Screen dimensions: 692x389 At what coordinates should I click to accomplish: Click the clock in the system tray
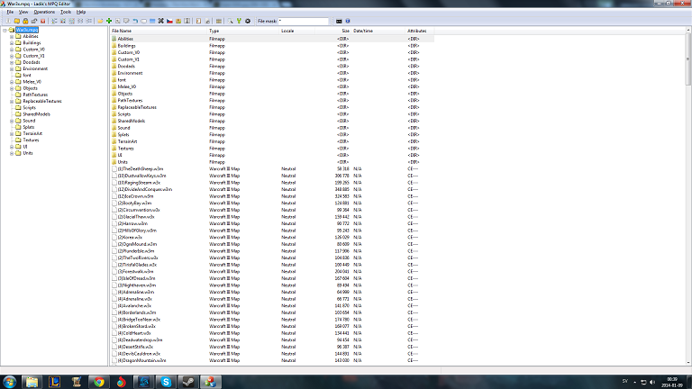671,382
